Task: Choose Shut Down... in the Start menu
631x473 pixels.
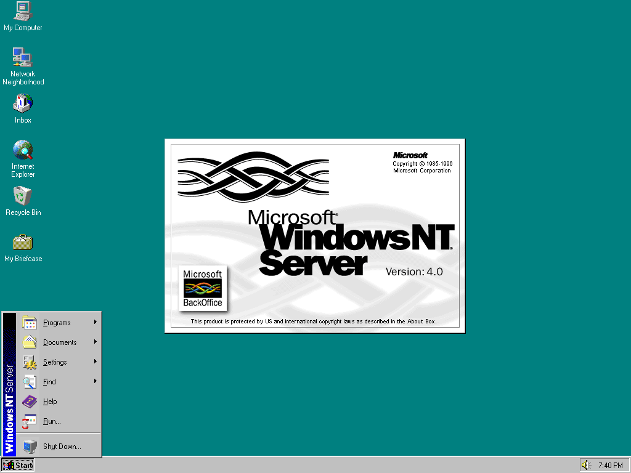Action: [x=59, y=447]
